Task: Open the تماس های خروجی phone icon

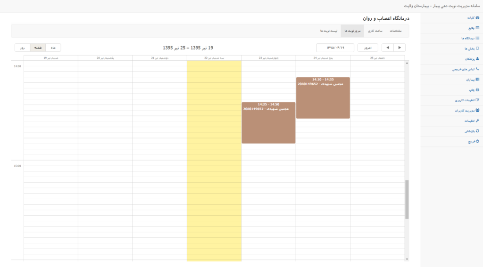Action: pyautogui.click(x=477, y=69)
